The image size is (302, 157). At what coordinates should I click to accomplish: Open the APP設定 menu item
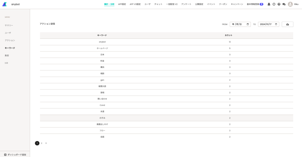pos(122,4)
